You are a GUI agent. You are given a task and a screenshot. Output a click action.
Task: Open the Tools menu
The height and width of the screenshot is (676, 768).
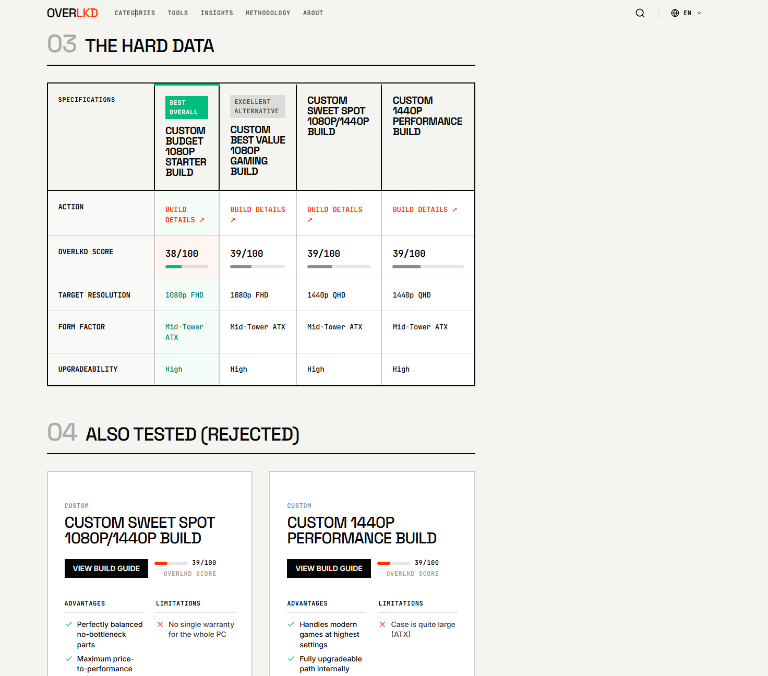point(178,13)
